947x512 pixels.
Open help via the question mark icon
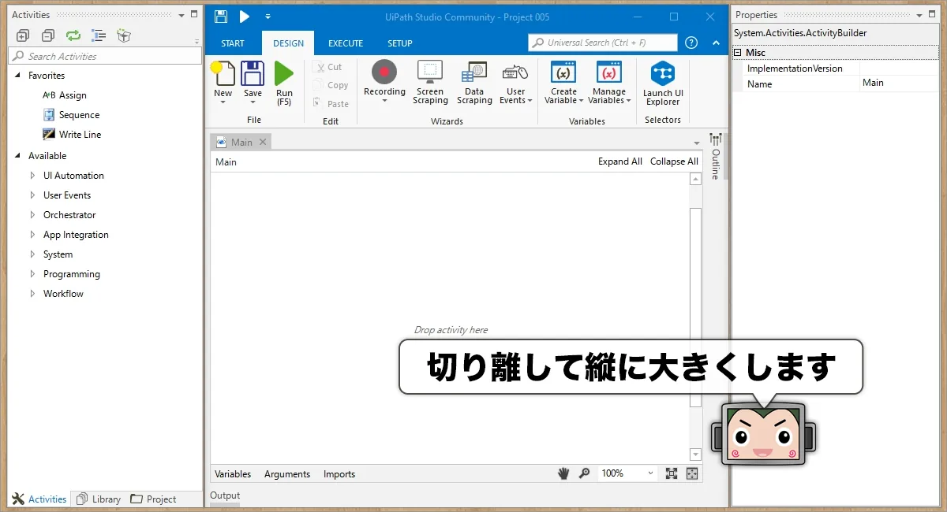tap(691, 43)
